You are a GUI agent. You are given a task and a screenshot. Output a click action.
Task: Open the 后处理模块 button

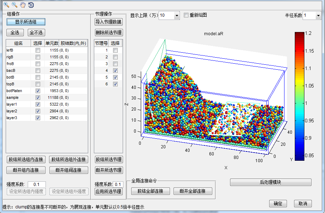[x=270, y=182]
